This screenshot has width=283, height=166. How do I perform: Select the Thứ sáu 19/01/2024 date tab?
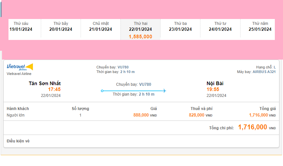21,27
